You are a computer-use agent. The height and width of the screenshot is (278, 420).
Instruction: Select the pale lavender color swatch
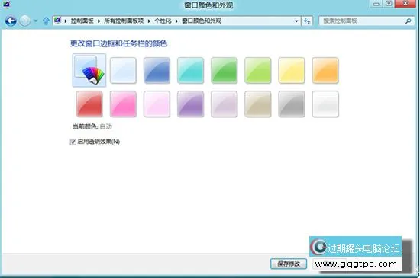[x=225, y=104]
